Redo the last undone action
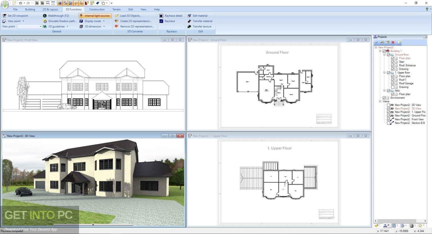The height and width of the screenshot is (234, 432). (28, 3)
